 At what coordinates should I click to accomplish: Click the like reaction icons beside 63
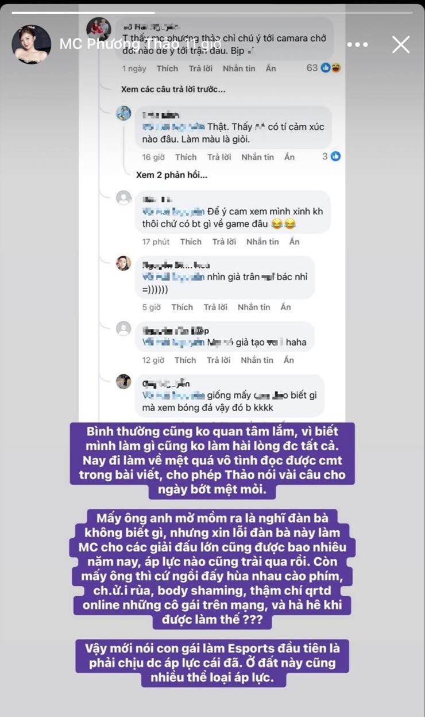(x=331, y=68)
